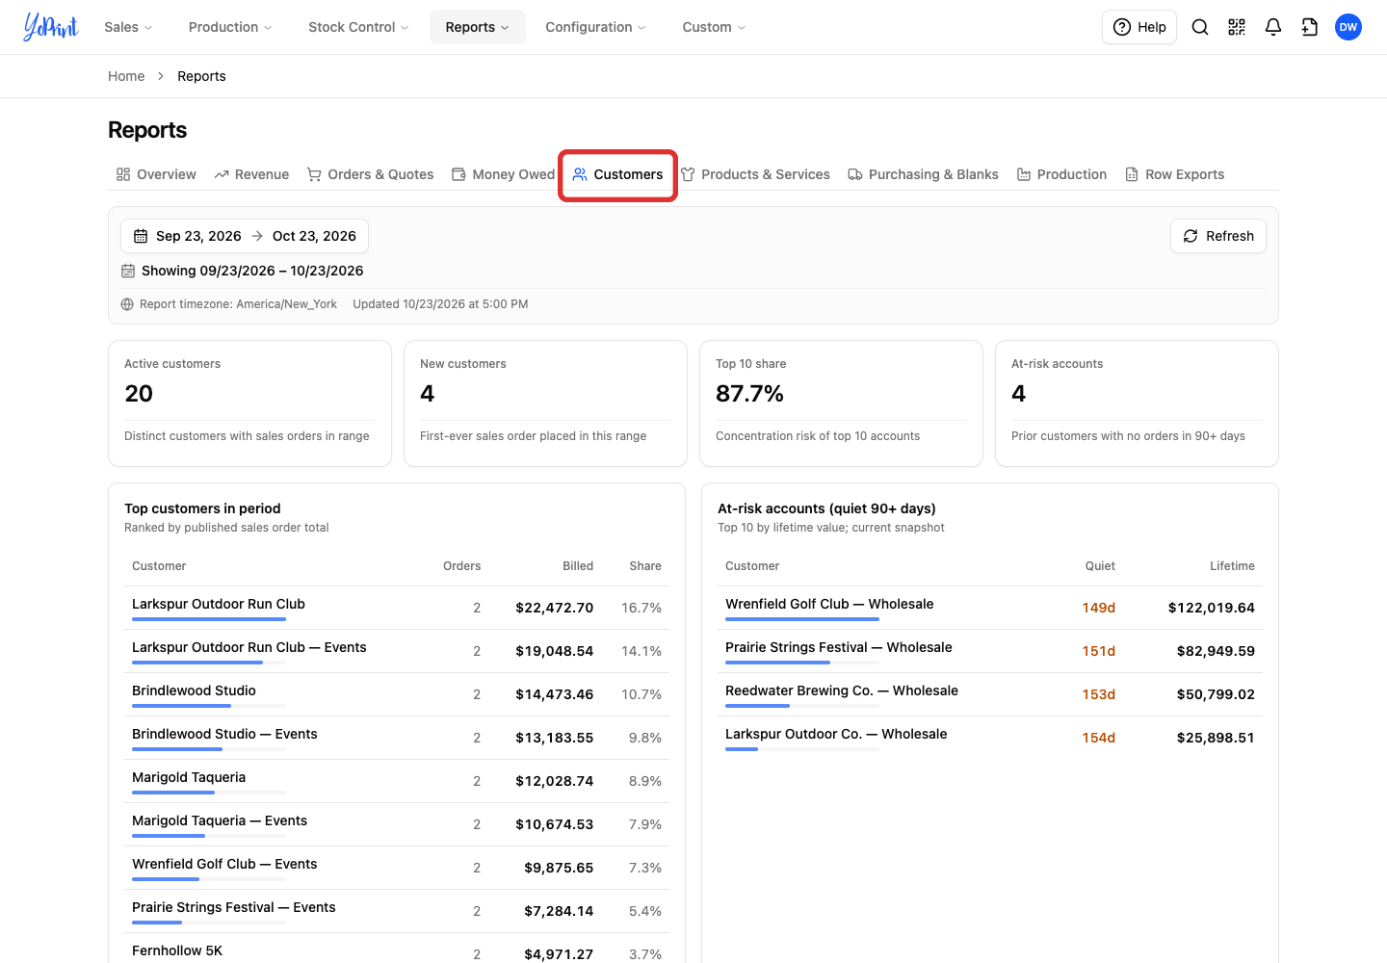Viewport: 1387px width, 963px height.
Task: Open the search icon in header
Action: click(x=1200, y=27)
